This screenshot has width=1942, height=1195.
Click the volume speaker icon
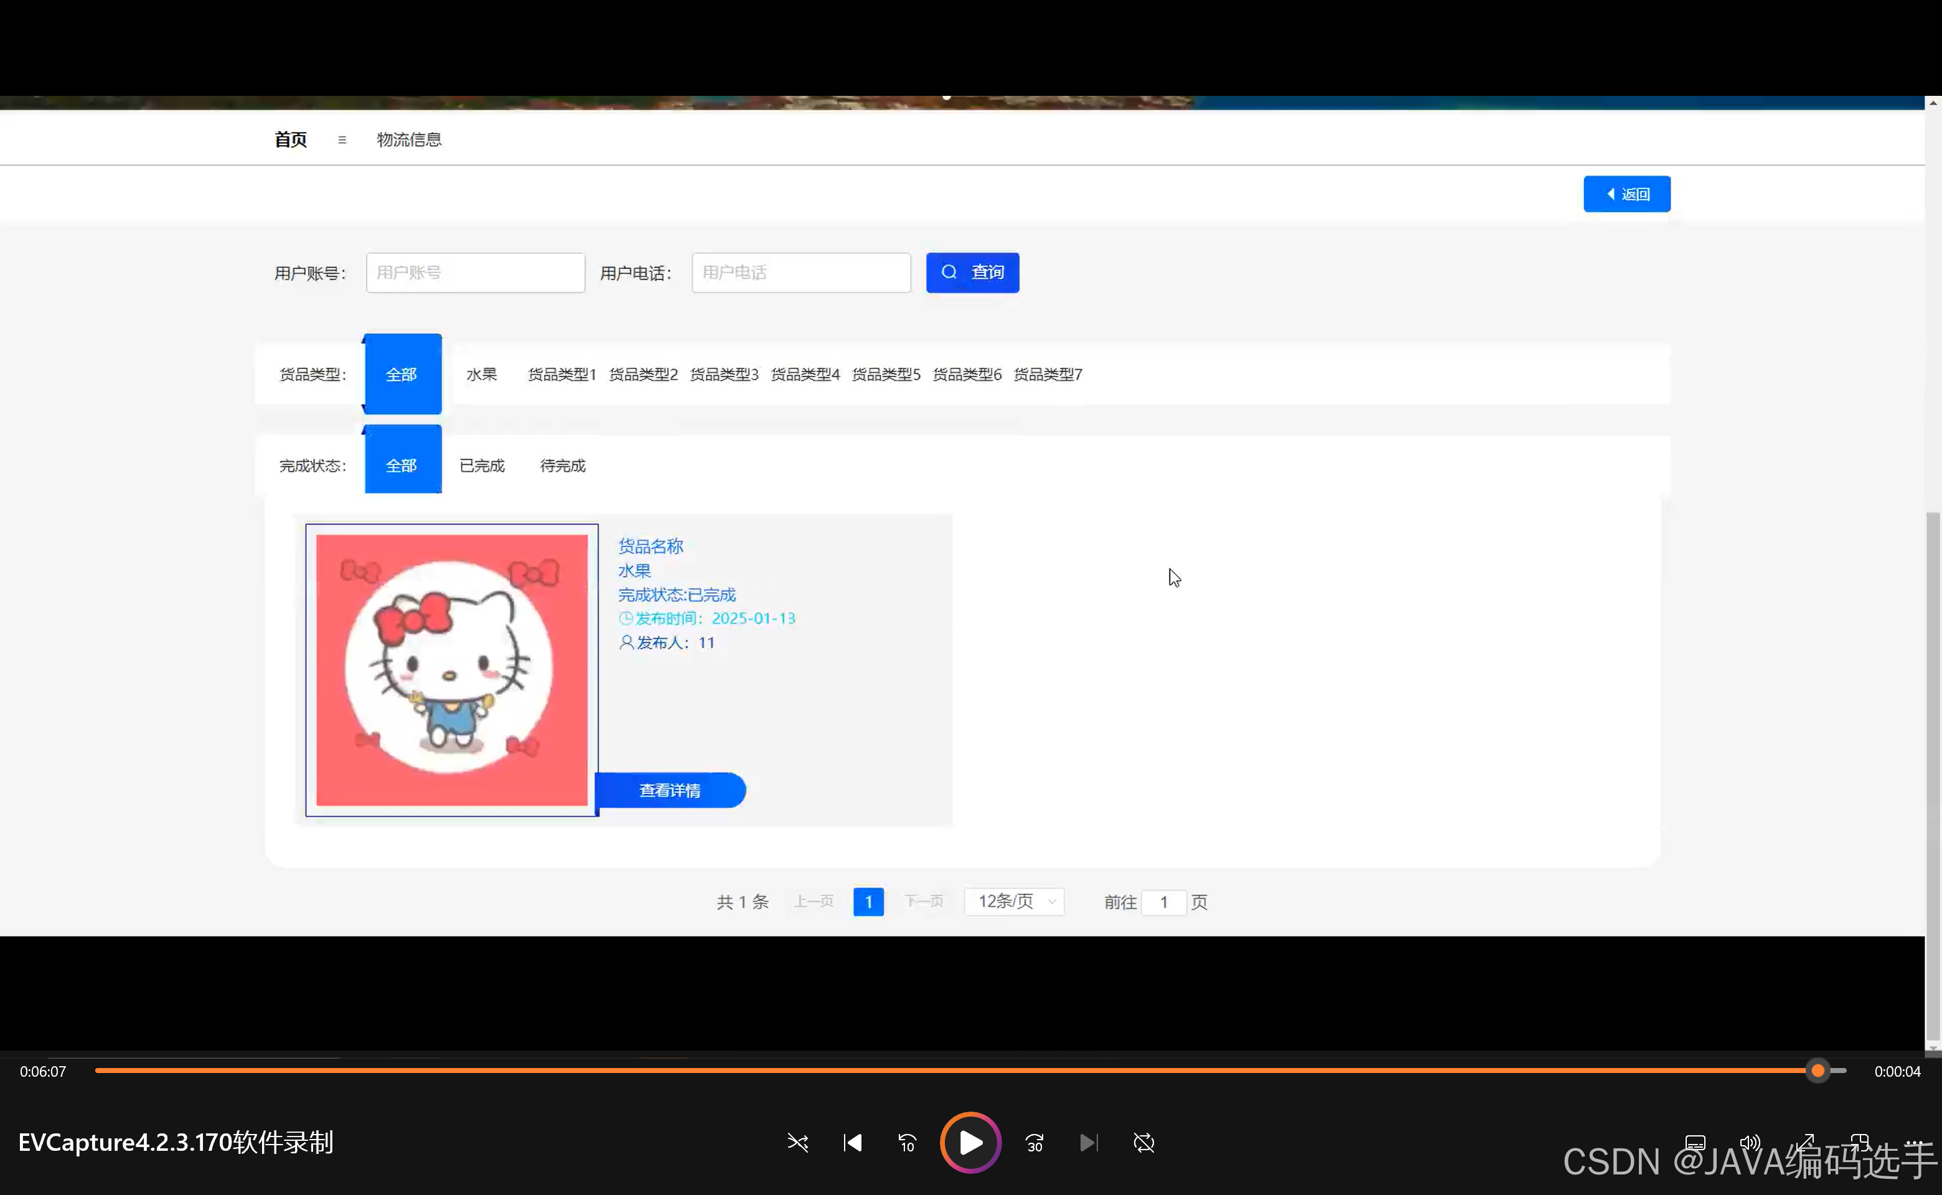pyautogui.click(x=1750, y=1143)
